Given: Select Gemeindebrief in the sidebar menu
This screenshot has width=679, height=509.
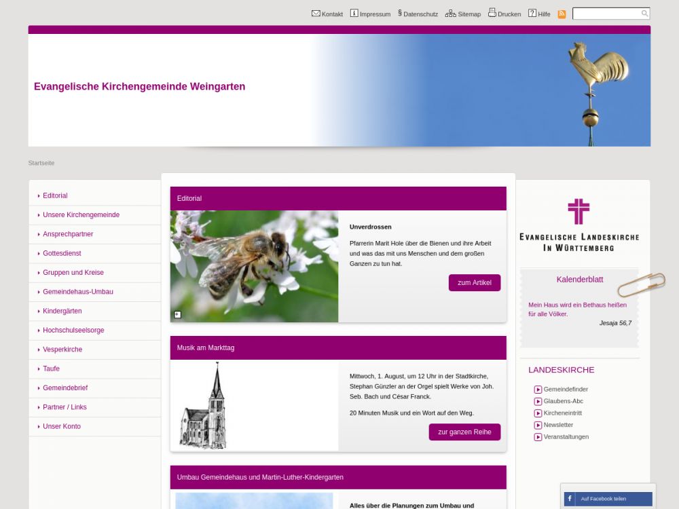Looking at the screenshot, I should (65, 388).
